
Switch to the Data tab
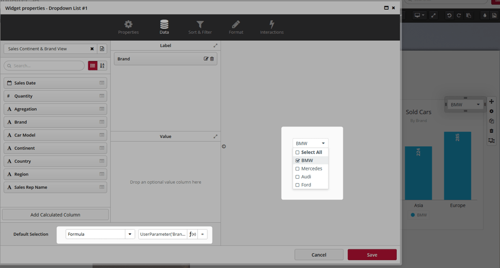click(x=164, y=27)
